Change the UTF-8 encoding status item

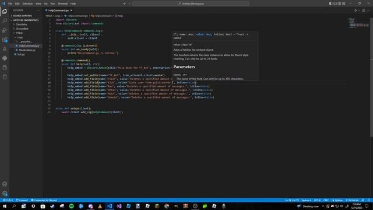317,200
